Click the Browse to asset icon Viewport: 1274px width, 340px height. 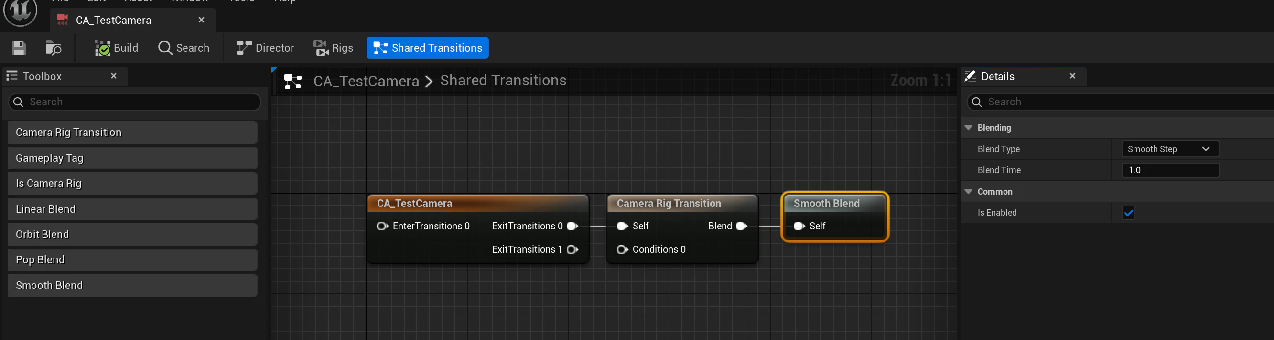[x=53, y=48]
